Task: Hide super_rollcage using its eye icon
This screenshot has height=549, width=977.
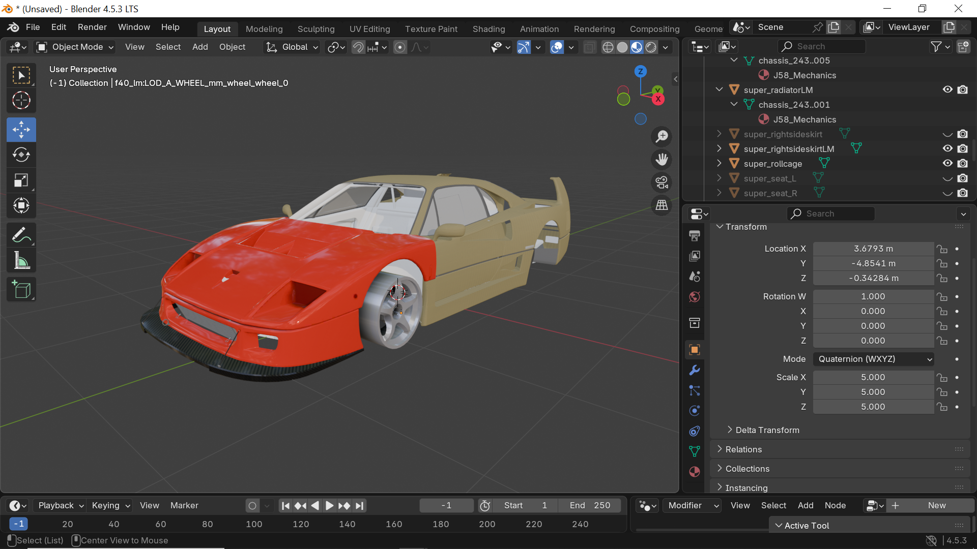Action: pyautogui.click(x=947, y=163)
